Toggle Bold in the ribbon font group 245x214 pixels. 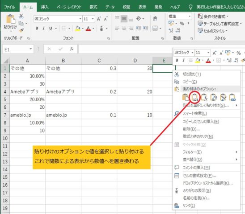(x=37, y=28)
